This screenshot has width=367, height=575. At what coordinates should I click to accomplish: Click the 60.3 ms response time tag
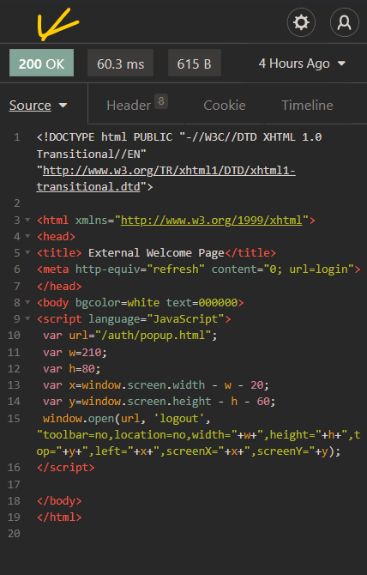120,63
